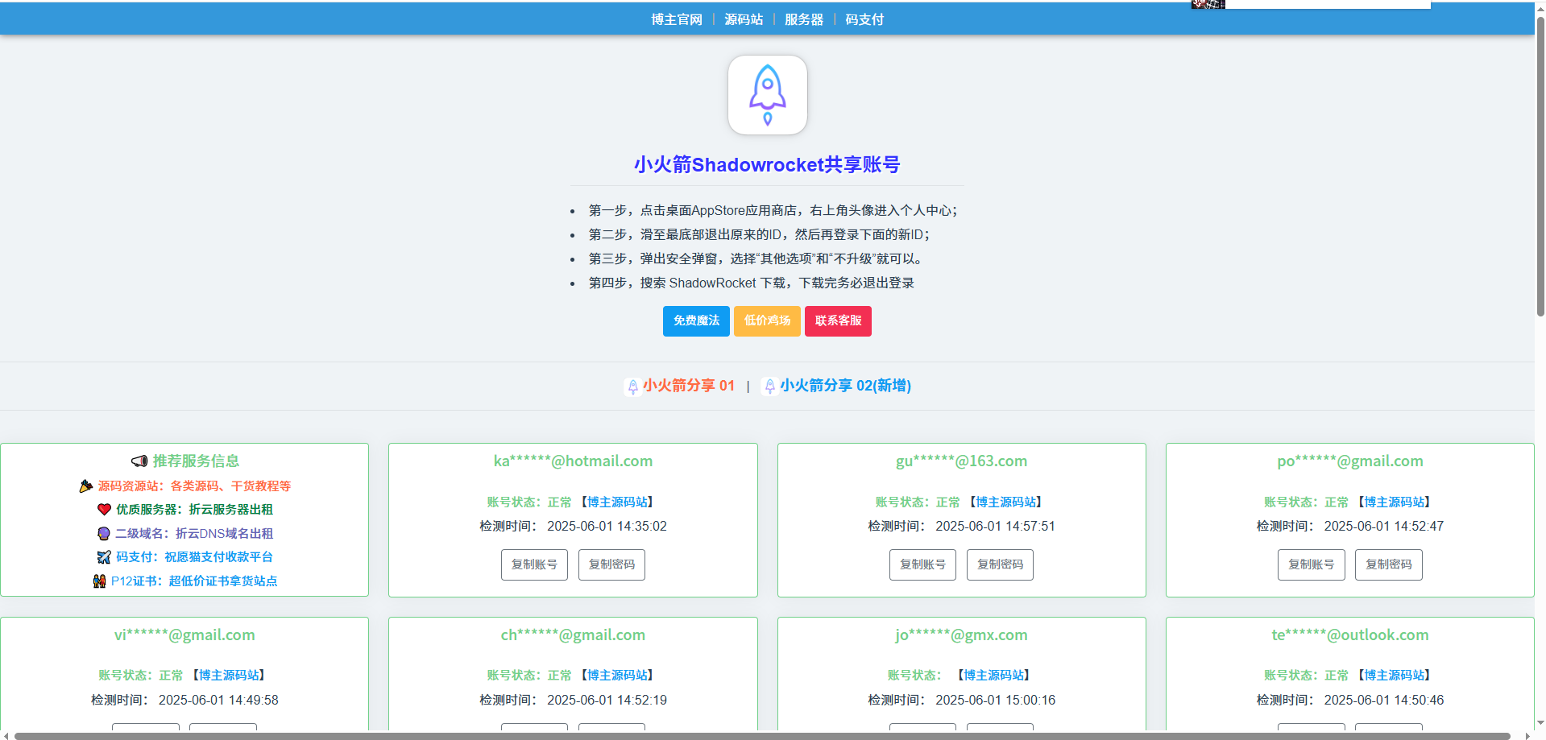1546x740 pixels.
Task: Open 博主源码站 link in po******@gmail.com card
Action: pos(1395,502)
